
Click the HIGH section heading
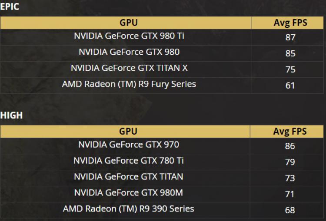click(x=11, y=115)
